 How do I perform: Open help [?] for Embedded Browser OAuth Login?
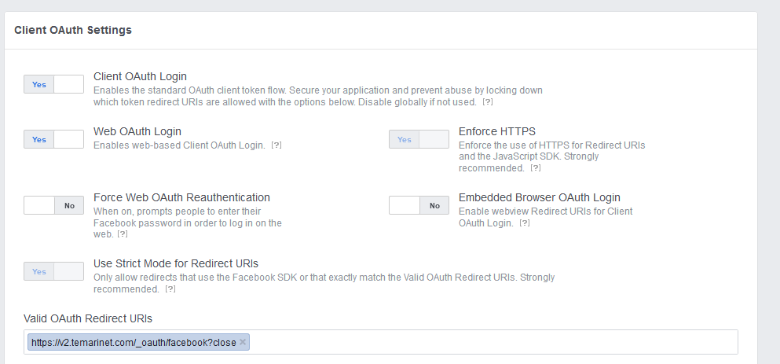pos(525,223)
